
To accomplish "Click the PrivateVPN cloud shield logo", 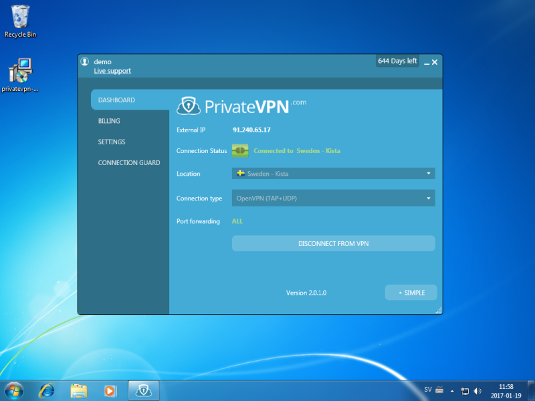I will pyautogui.click(x=188, y=106).
